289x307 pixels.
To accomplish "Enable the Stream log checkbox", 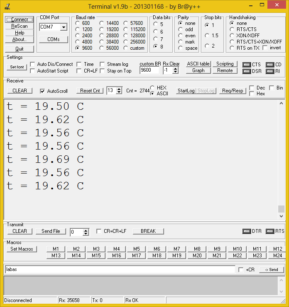I will (x=102, y=64).
